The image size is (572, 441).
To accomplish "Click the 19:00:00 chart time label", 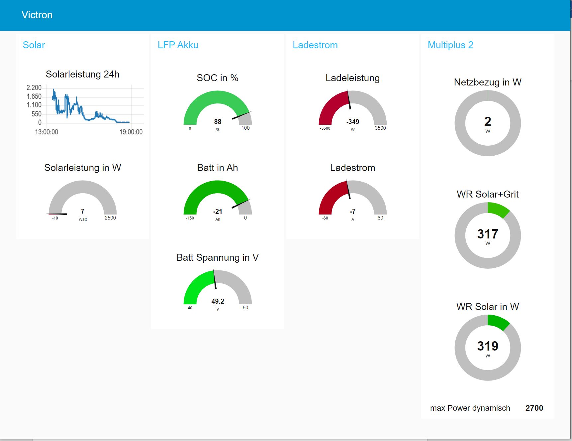I will [x=131, y=132].
